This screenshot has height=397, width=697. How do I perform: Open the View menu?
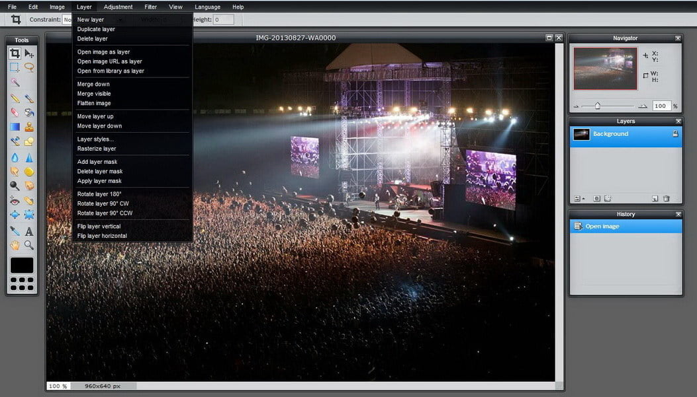pos(175,7)
